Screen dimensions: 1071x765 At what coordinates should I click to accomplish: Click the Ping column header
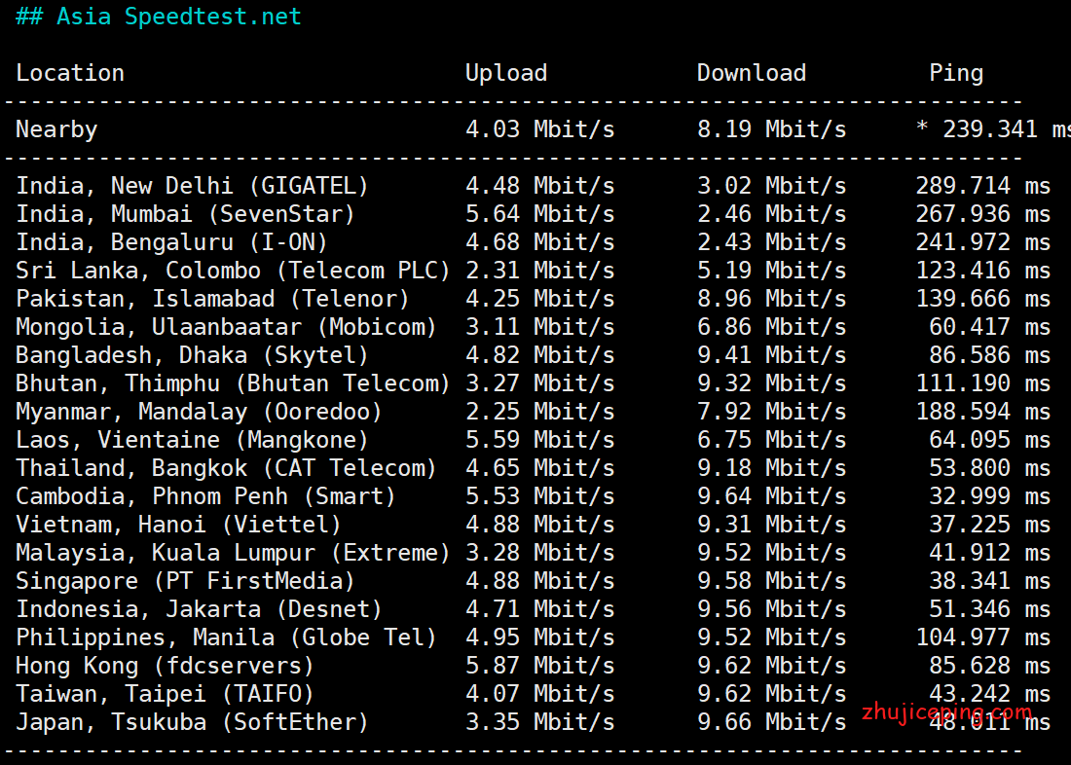point(955,73)
